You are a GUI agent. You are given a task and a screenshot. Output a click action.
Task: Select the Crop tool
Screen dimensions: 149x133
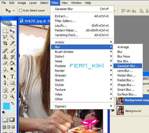click(5, 43)
